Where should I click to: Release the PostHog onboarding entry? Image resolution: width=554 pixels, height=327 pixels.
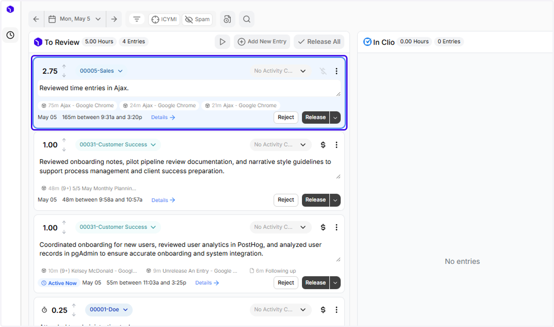(x=315, y=282)
